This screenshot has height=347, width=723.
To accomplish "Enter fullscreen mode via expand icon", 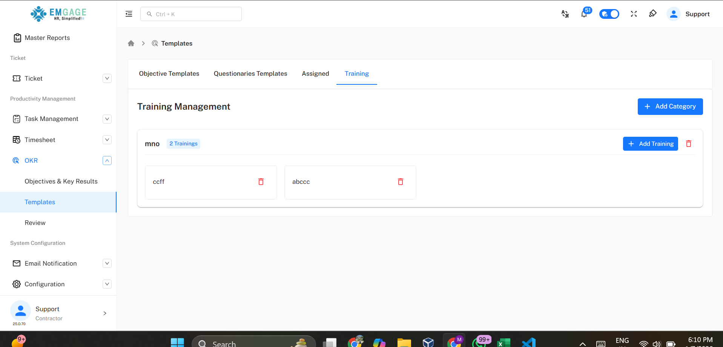I will 634,14.
